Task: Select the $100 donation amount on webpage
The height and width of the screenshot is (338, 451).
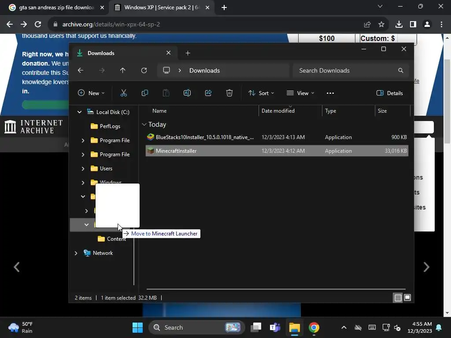Action: (x=327, y=38)
